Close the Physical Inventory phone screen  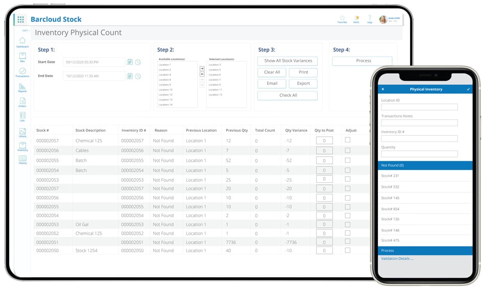[x=383, y=89]
